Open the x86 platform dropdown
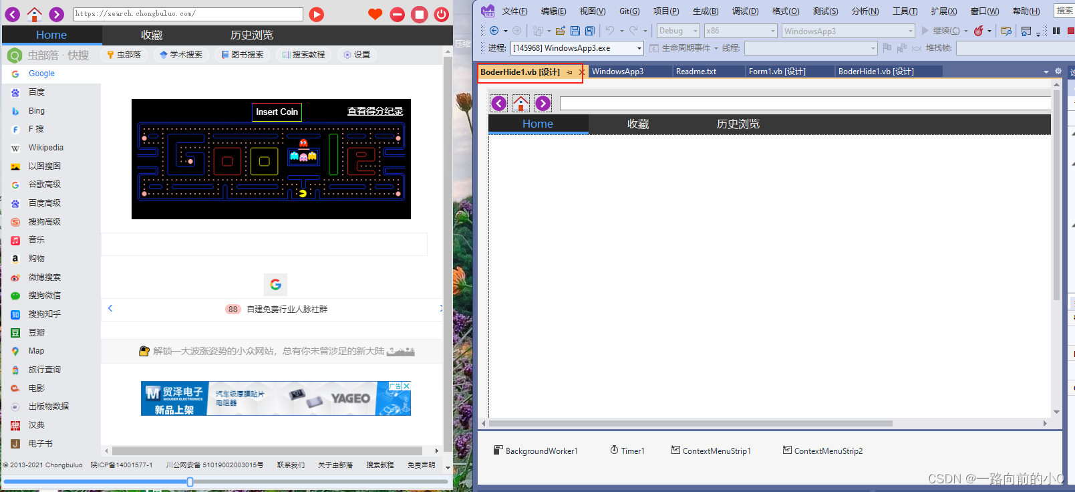This screenshot has height=492, width=1075. click(x=741, y=31)
